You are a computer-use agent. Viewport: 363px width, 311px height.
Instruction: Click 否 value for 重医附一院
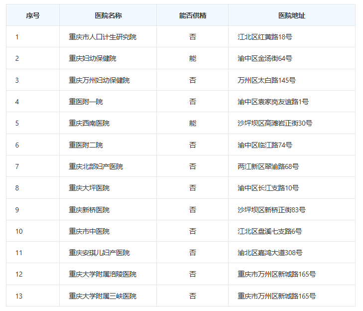(x=193, y=102)
